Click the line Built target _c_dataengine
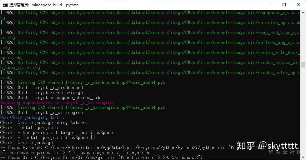 click(42, 112)
